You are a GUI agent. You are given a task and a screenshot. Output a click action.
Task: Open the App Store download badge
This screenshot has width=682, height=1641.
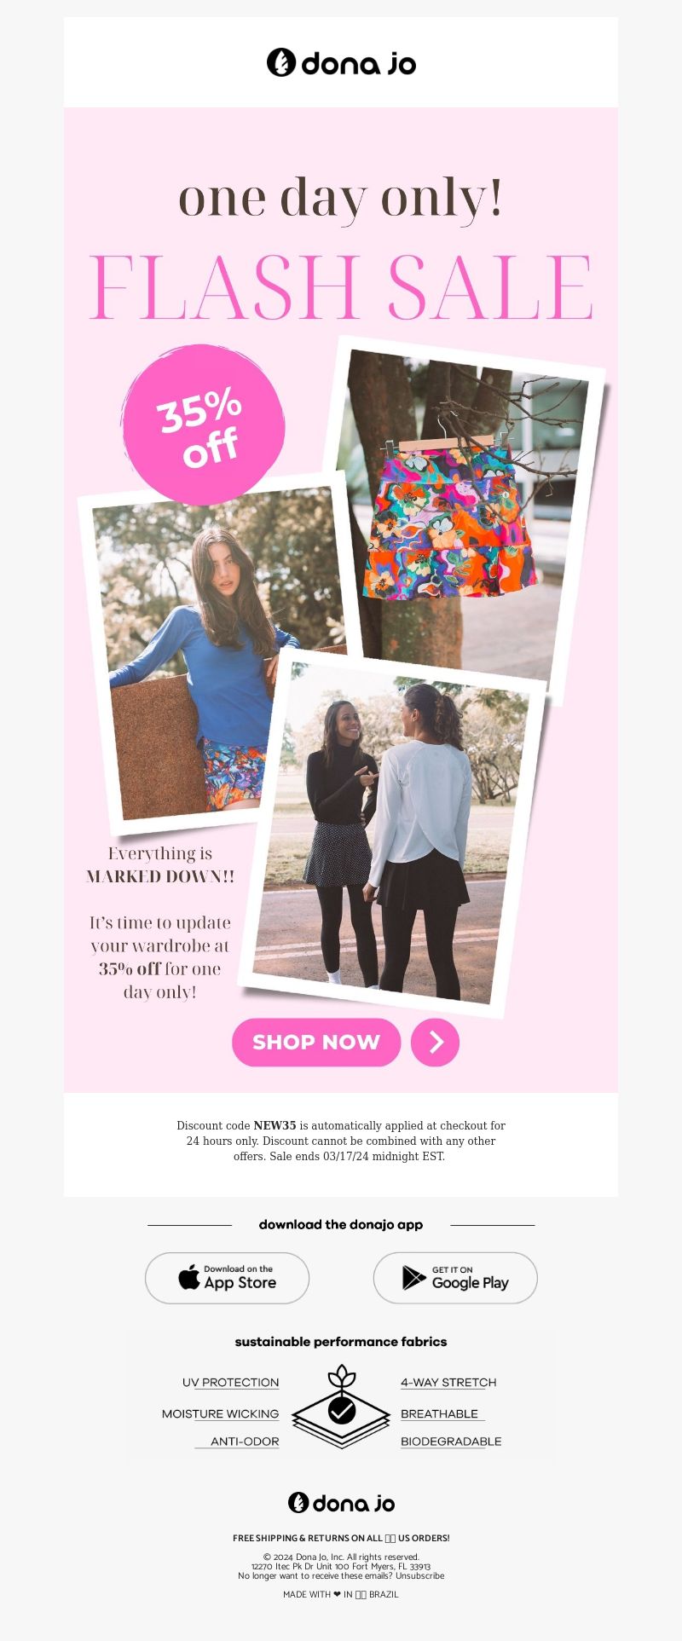click(x=227, y=1278)
